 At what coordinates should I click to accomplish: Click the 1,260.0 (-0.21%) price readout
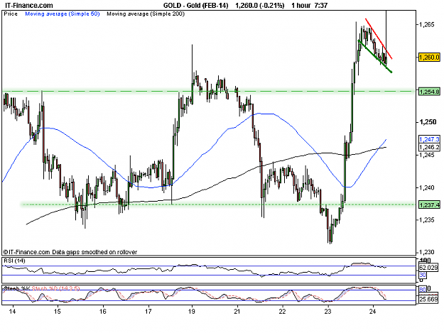260,6
